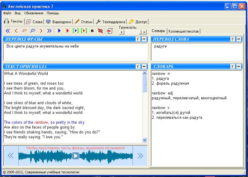Switch to the Видеоуроки tab
The width and height of the screenshot is (248, 177).
(58, 22)
